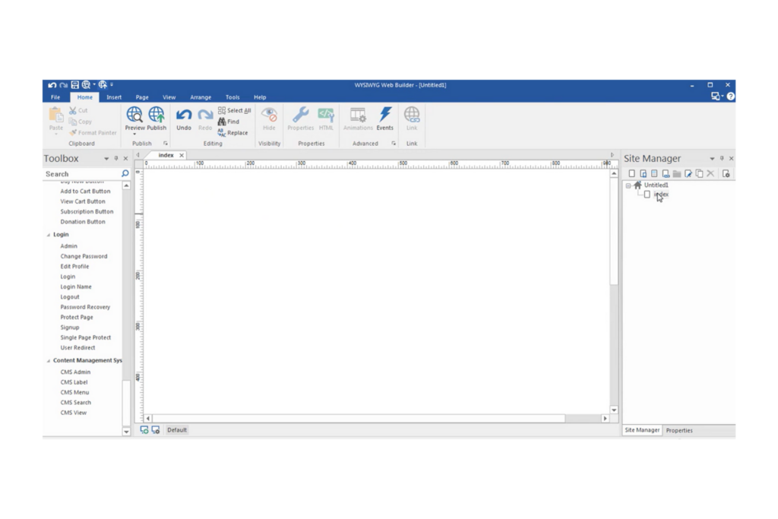Viewport: 778px width, 519px height.
Task: Select Single Page Protect in Toolbox
Action: pos(86,337)
